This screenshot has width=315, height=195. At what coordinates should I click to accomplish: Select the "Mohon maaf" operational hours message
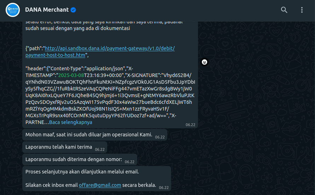[89, 135]
